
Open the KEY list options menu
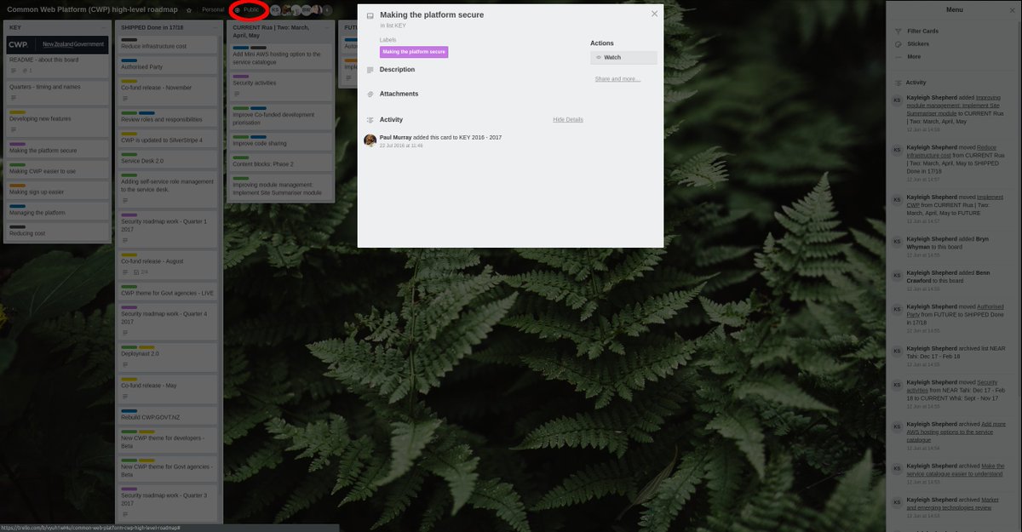coord(104,27)
